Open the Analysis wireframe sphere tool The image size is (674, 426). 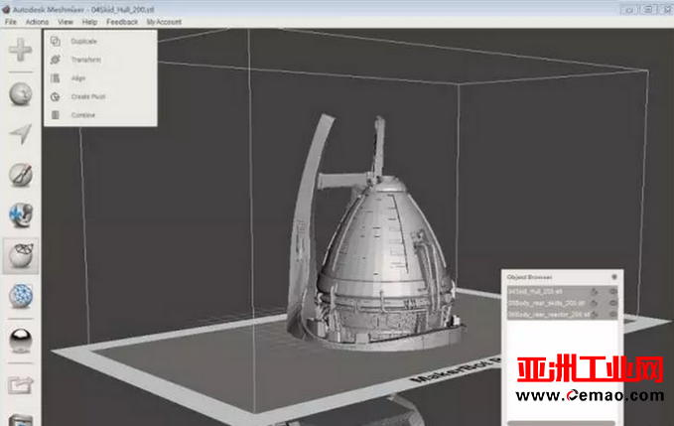point(21,296)
